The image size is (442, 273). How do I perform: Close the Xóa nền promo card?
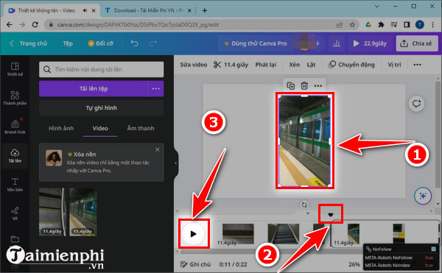pos(158,149)
